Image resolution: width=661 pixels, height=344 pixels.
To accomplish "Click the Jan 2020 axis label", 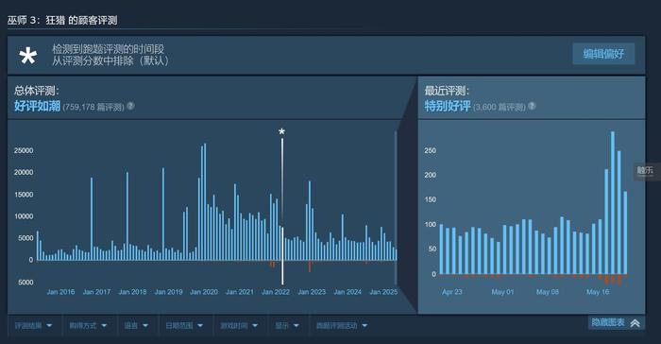I will (204, 292).
